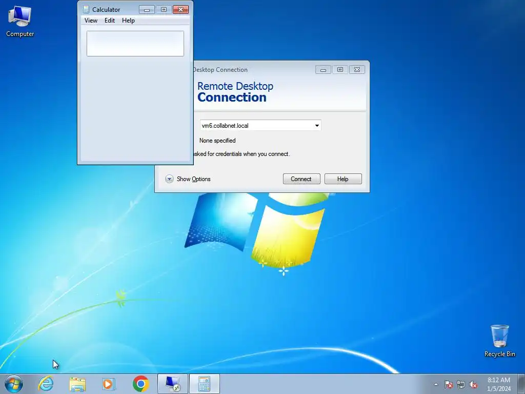The height and width of the screenshot is (394, 525).
Task: Close the Calculator window
Action: click(x=181, y=10)
